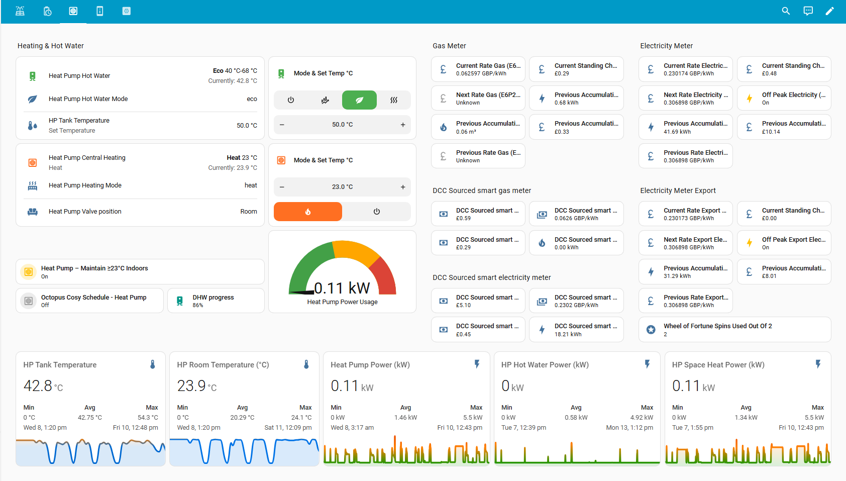Open Wheel of Fortune Spins tile
Viewport: 846px width, 481px height.
(x=734, y=330)
